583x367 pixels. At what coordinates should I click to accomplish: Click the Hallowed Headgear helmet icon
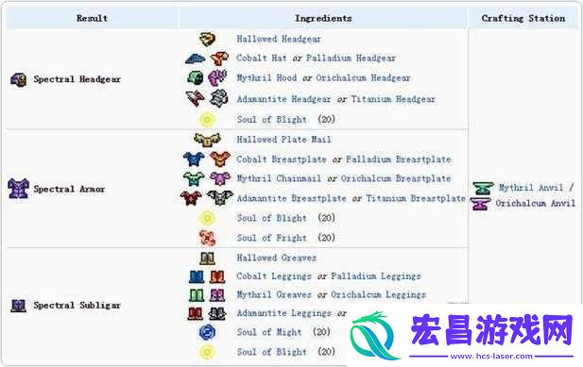point(207,39)
